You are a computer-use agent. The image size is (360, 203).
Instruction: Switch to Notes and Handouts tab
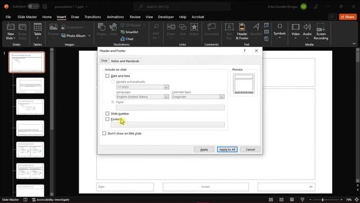(x=125, y=61)
